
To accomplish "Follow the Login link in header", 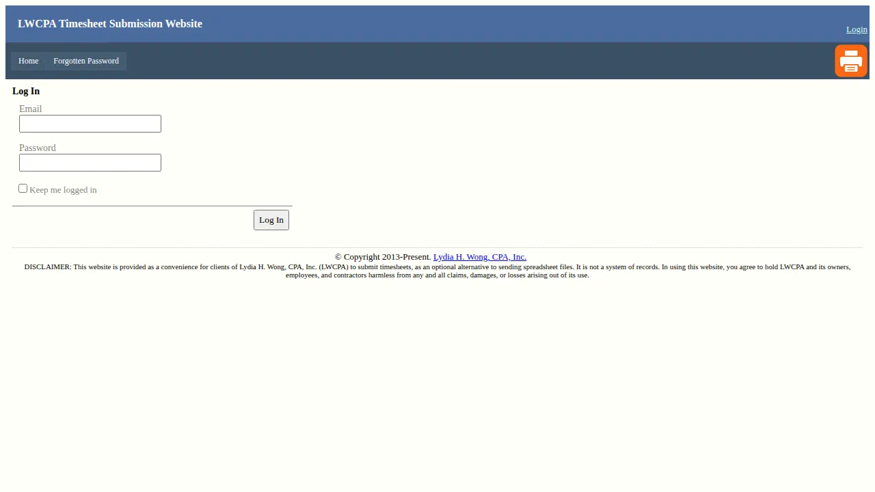I will click(857, 29).
